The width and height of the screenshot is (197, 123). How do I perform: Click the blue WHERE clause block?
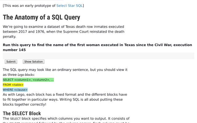pos(15,90)
